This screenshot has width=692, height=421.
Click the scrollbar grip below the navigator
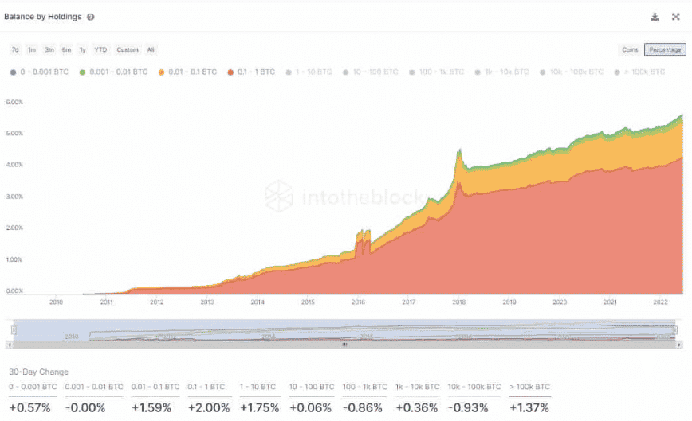(x=344, y=345)
